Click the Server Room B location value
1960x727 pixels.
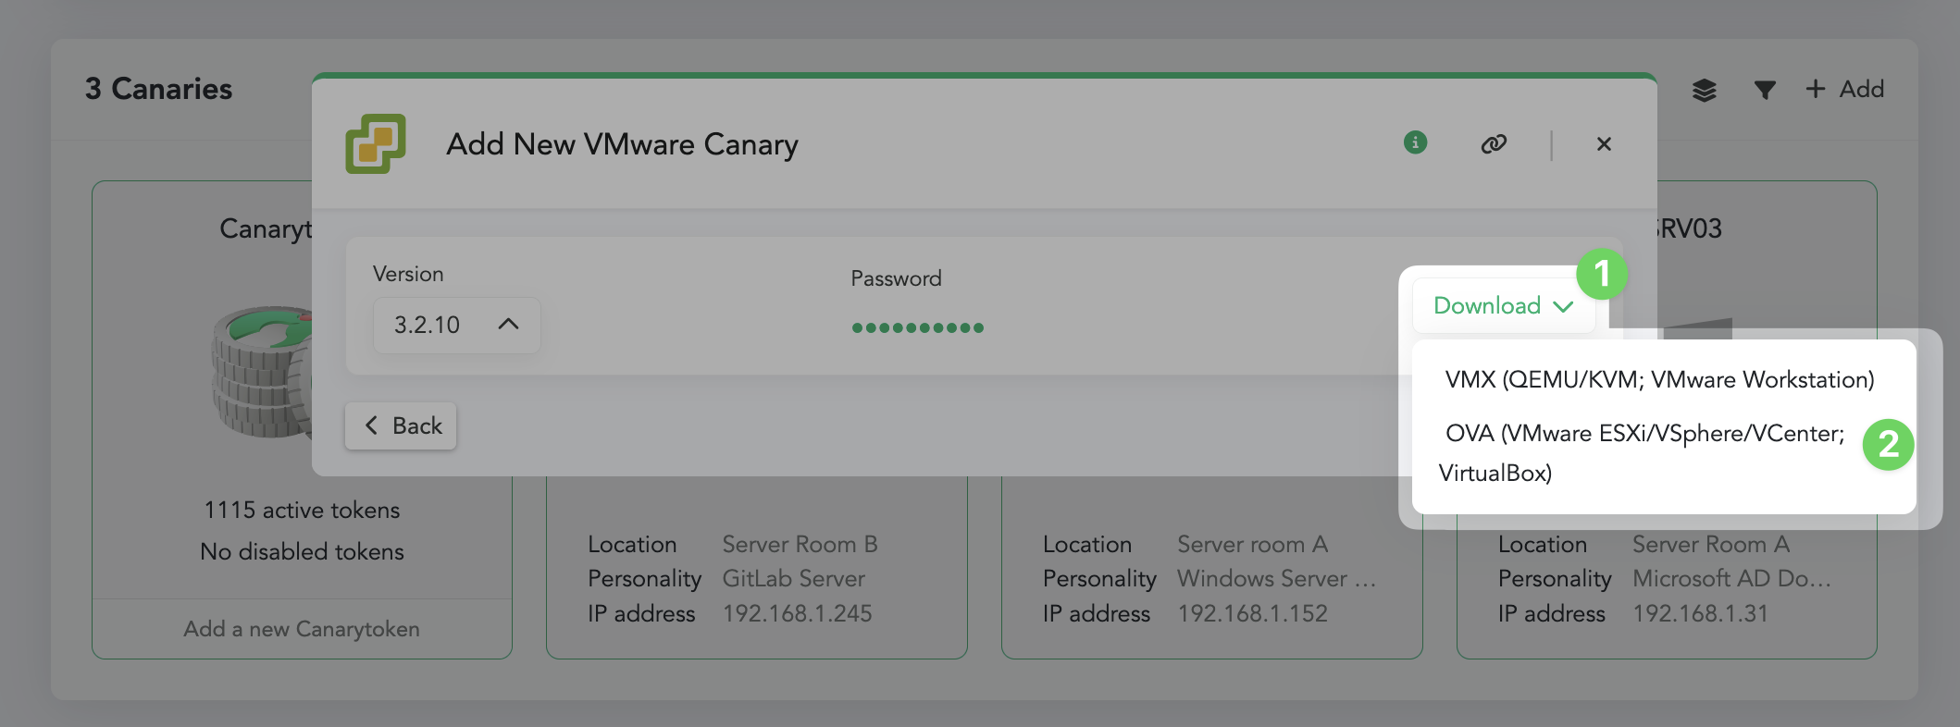point(800,544)
